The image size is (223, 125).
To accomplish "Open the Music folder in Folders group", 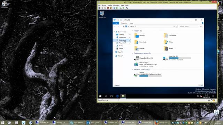I will click(168, 42).
